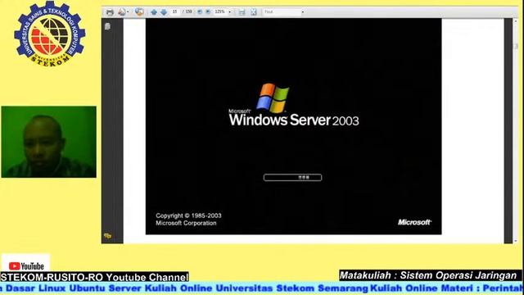524x295 pixels.
Task: Open the Comments panel icon at sidebar bottom
Action: pyautogui.click(x=107, y=236)
